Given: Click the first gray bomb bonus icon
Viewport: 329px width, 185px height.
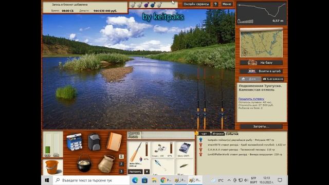Looking at the screenshot, I should [133, 5].
